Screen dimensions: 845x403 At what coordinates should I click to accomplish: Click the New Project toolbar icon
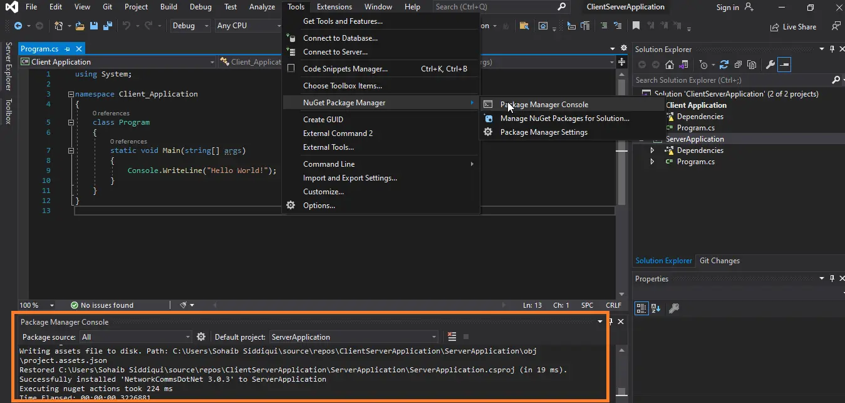[x=58, y=26]
